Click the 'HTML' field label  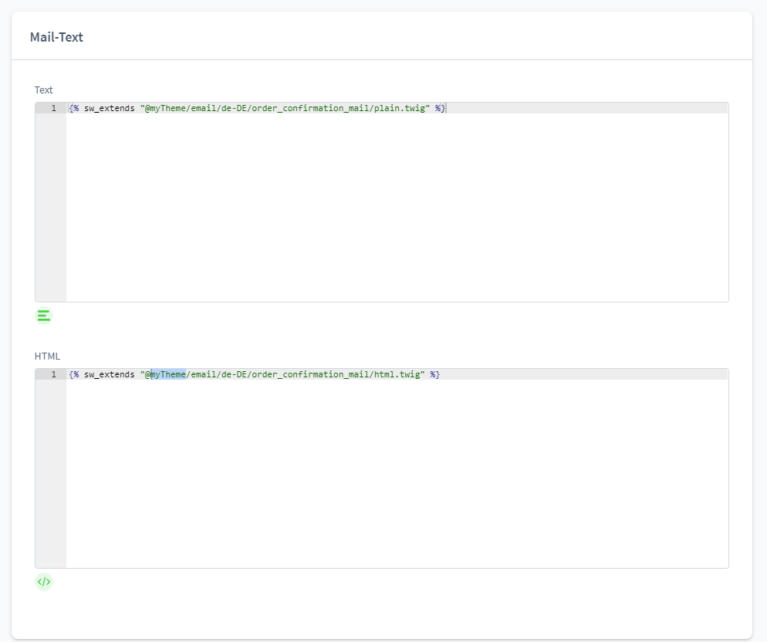point(47,356)
